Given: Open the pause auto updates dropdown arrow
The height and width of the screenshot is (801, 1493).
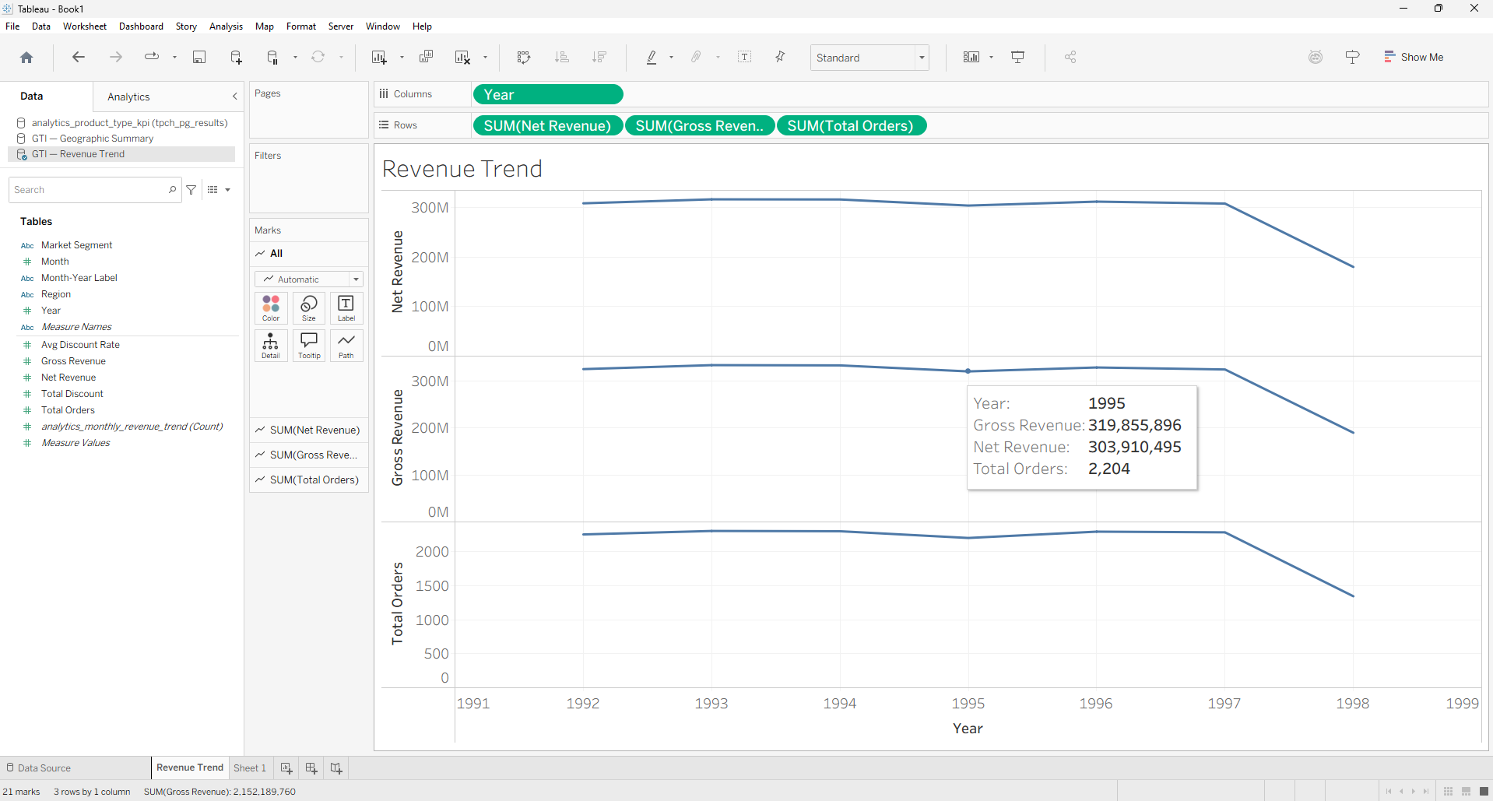Looking at the screenshot, I should [295, 57].
